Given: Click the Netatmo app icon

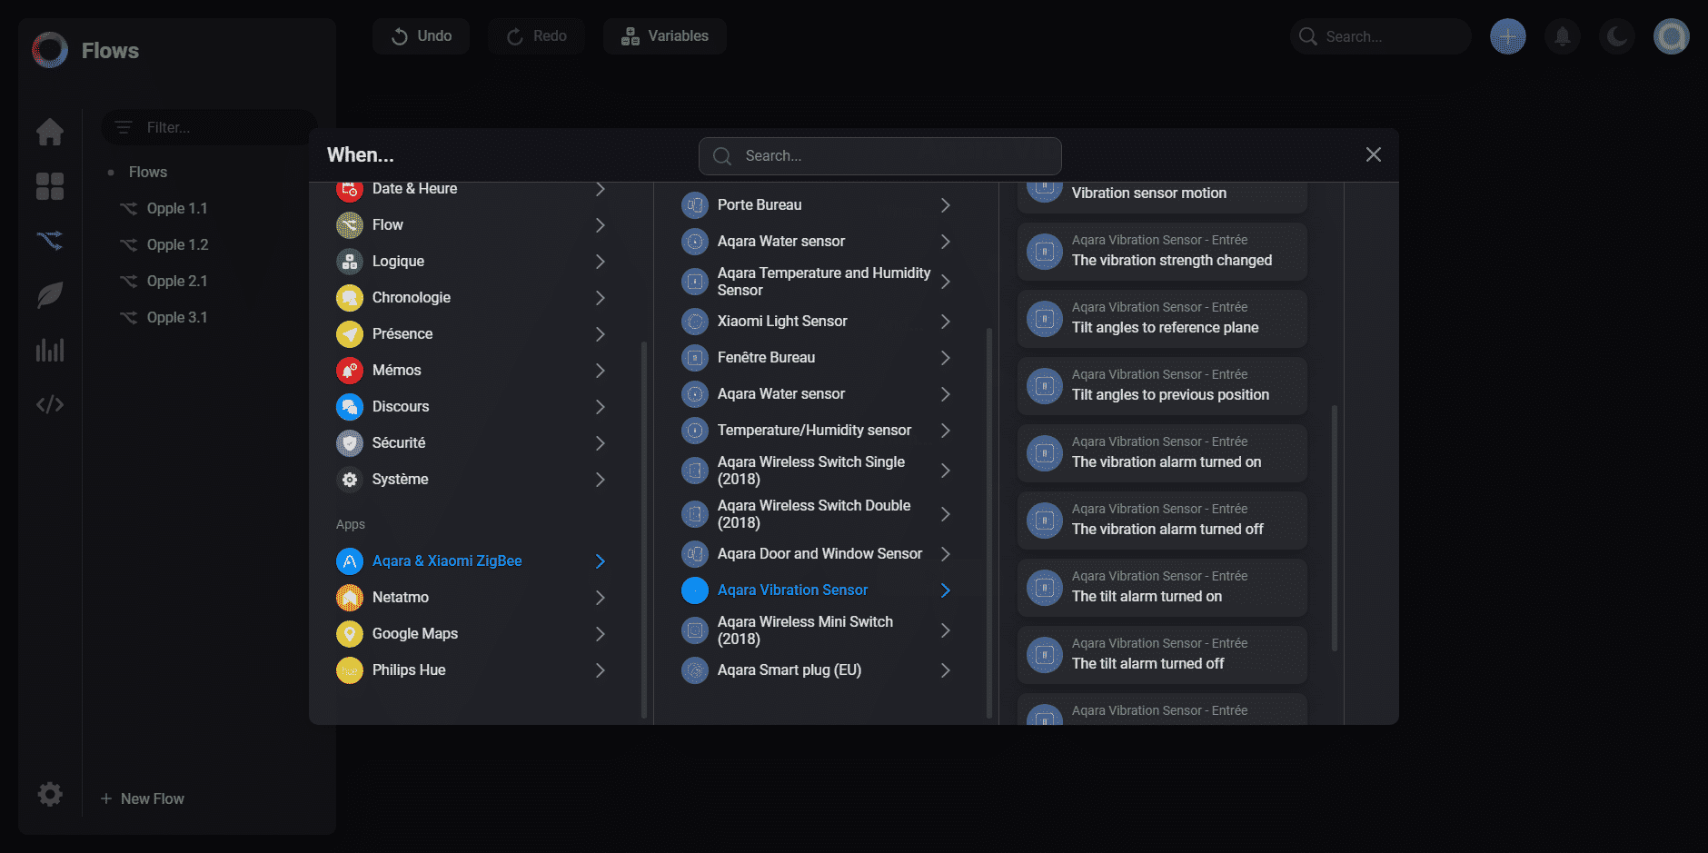Looking at the screenshot, I should pos(350,598).
